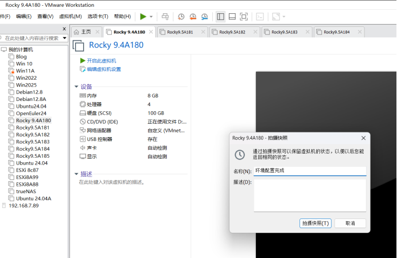The image size is (397, 258).
Task: Open the library search filter dropdown
Action: click(64, 38)
